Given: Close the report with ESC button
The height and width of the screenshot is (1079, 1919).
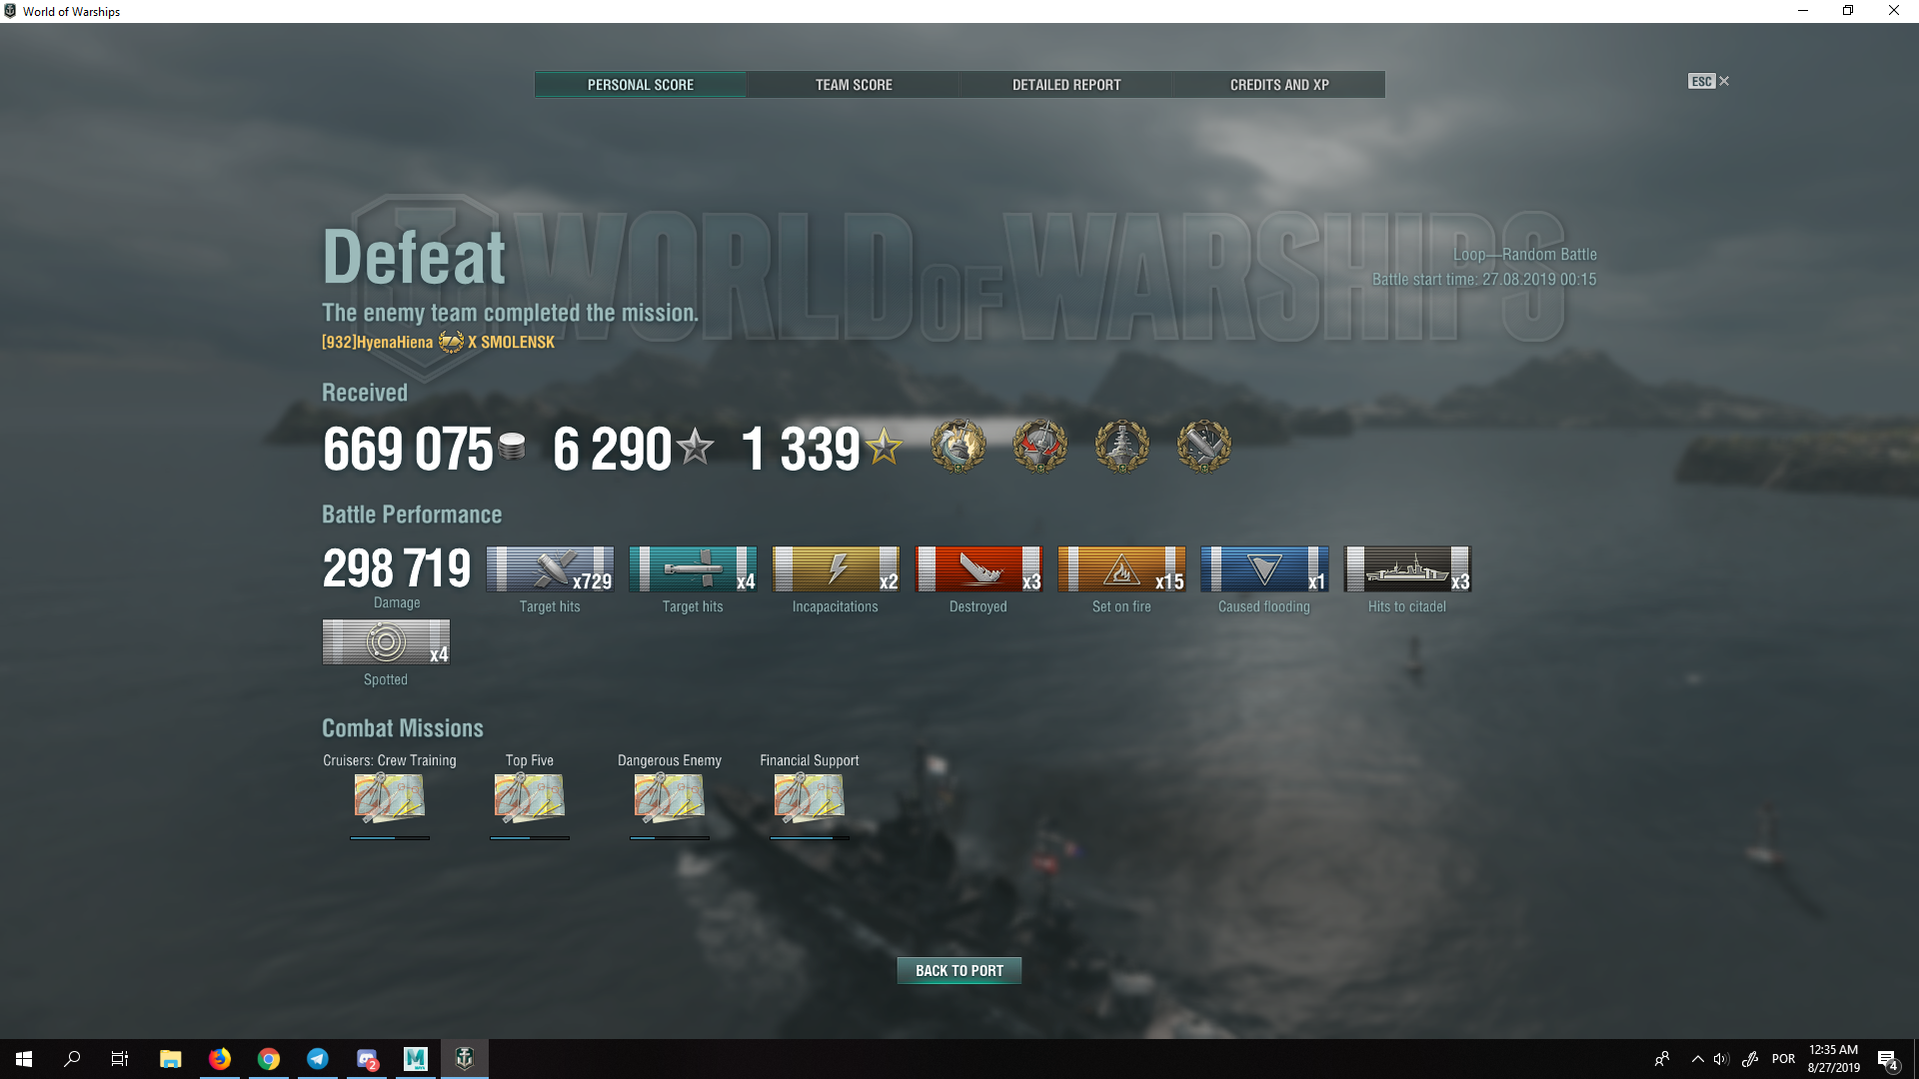Looking at the screenshot, I should pyautogui.click(x=1708, y=81).
